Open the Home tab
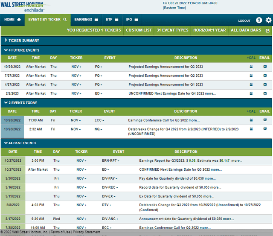Viewport: 273px width, 236px height. click(x=12, y=20)
